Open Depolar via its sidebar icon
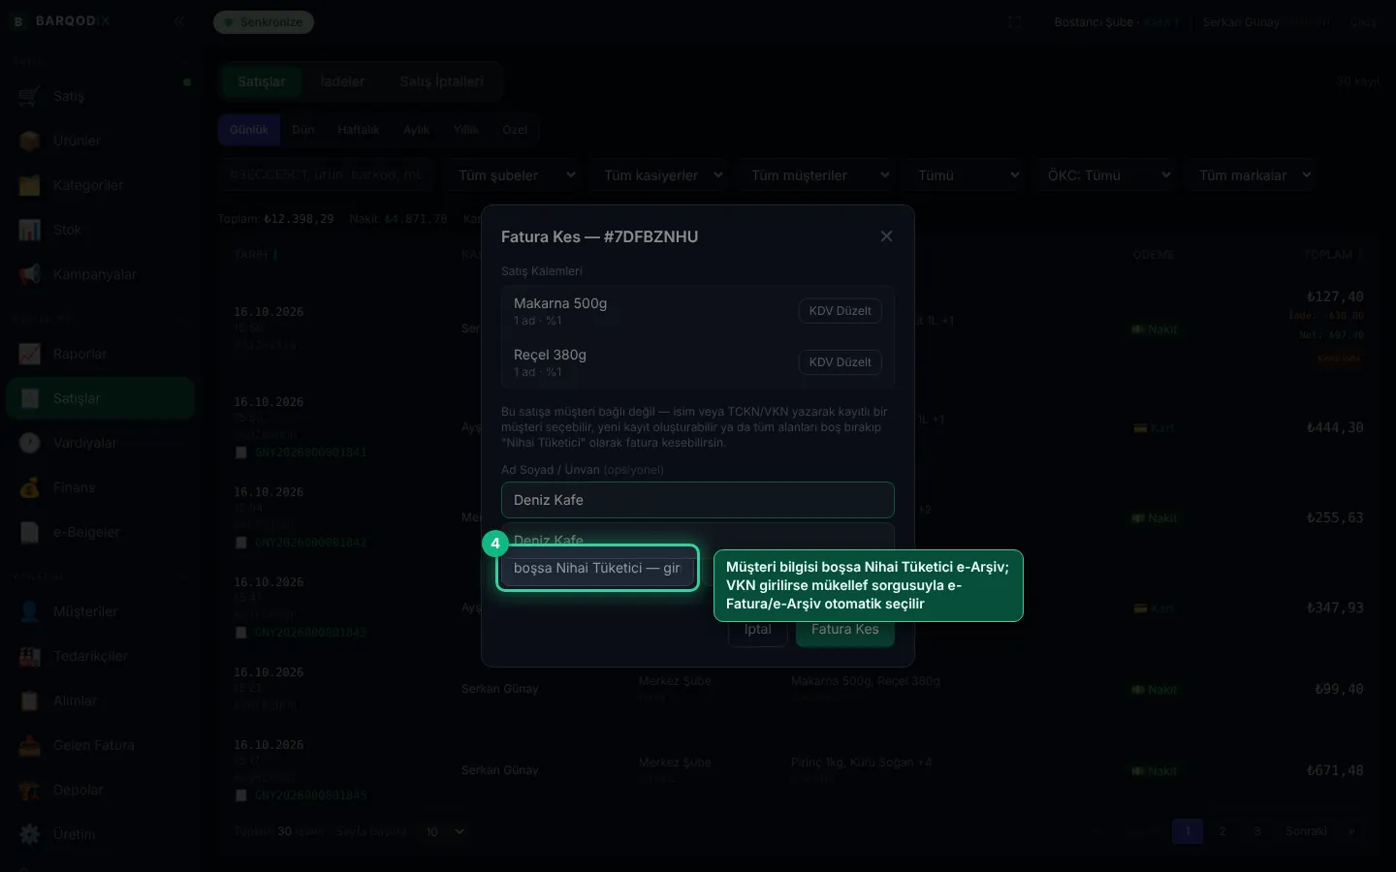This screenshot has width=1396, height=872. (29, 790)
